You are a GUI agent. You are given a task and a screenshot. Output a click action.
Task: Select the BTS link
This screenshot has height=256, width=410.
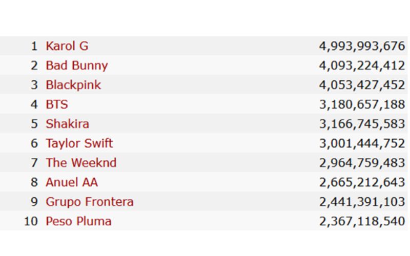tap(57, 104)
